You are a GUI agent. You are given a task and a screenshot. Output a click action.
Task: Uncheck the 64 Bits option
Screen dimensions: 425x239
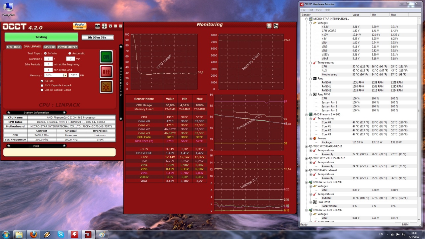tap(42, 81)
